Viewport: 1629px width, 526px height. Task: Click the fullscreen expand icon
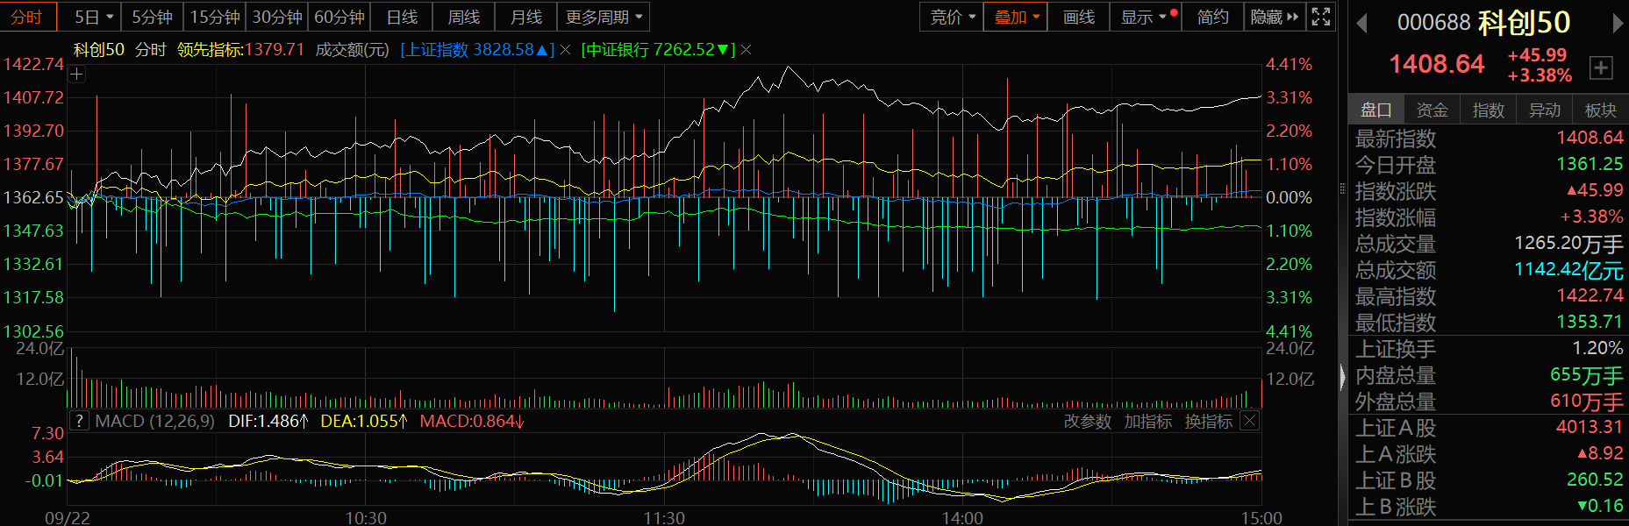click(x=1321, y=17)
